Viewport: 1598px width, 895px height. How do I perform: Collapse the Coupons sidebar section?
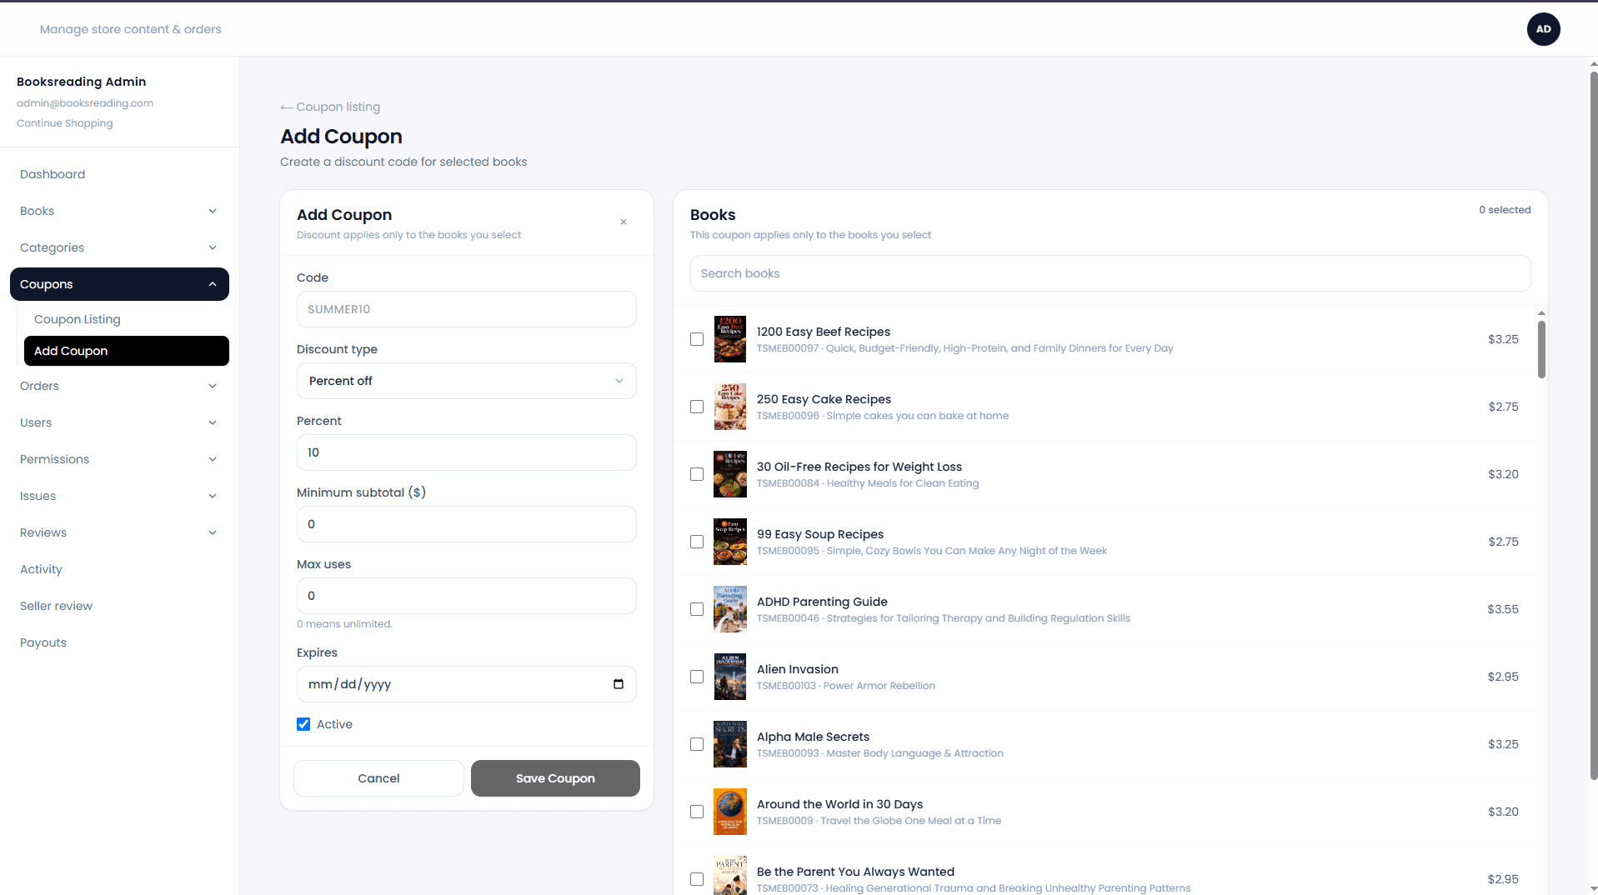tap(119, 284)
